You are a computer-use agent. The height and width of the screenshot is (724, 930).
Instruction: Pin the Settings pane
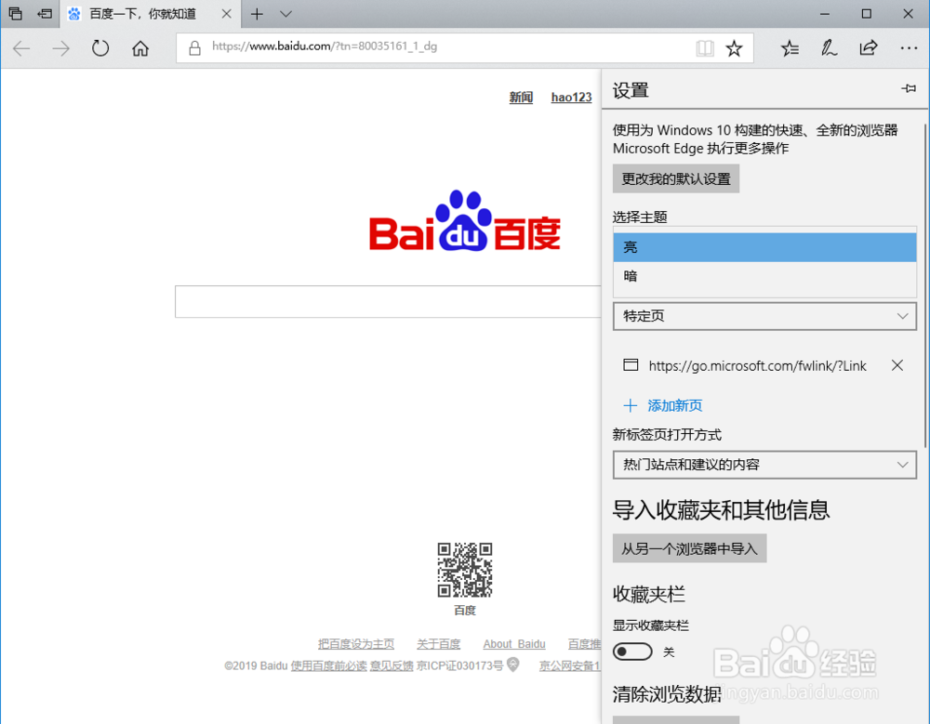(x=908, y=89)
